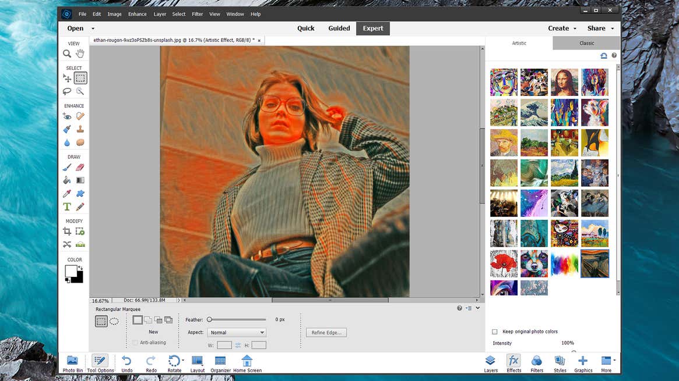Select the Zoom tool
The height and width of the screenshot is (381, 679).
tap(66, 54)
